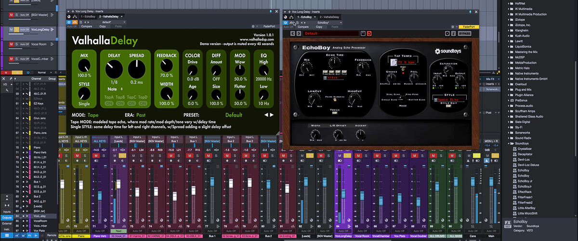Mute the VoxLongDelay channel
578x241 pixels.
(x=340, y=156)
